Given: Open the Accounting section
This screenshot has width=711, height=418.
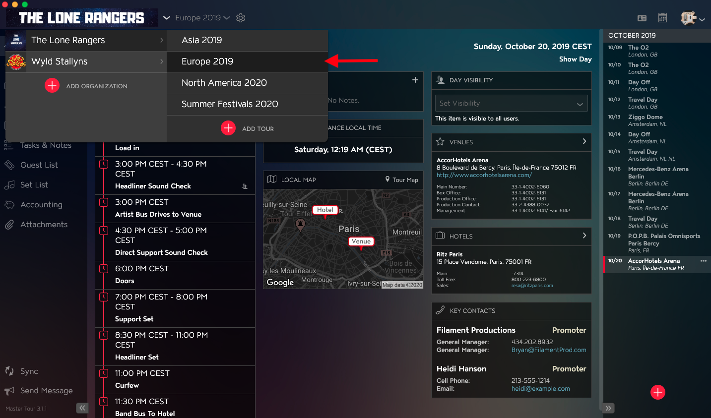Looking at the screenshot, I should (x=41, y=205).
